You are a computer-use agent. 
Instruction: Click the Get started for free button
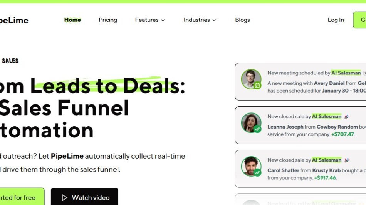(22, 197)
